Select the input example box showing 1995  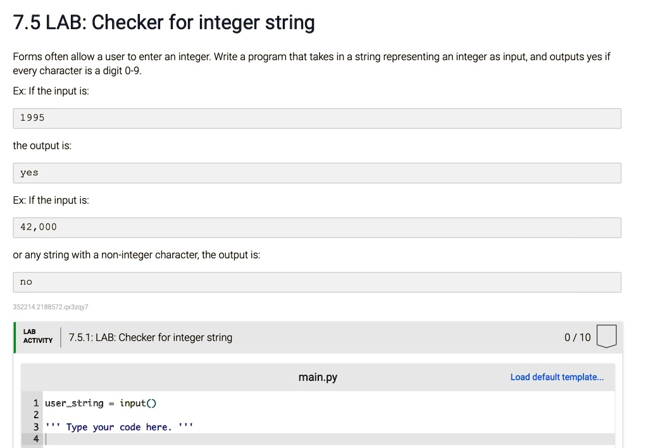(x=316, y=118)
